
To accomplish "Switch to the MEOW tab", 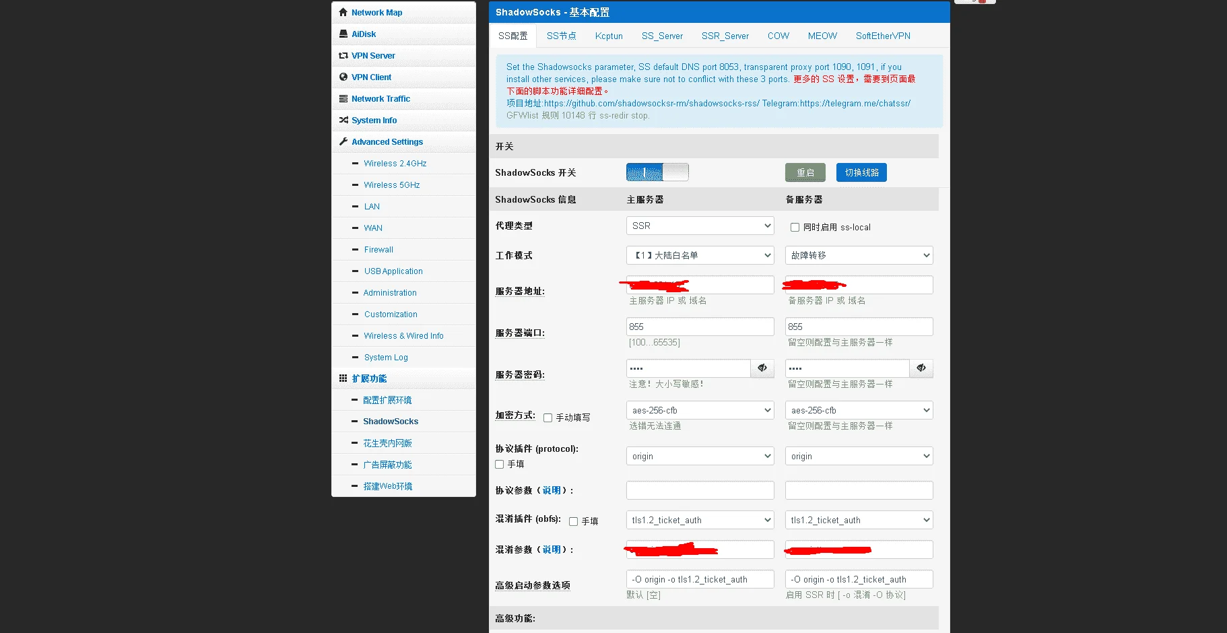I will click(822, 36).
